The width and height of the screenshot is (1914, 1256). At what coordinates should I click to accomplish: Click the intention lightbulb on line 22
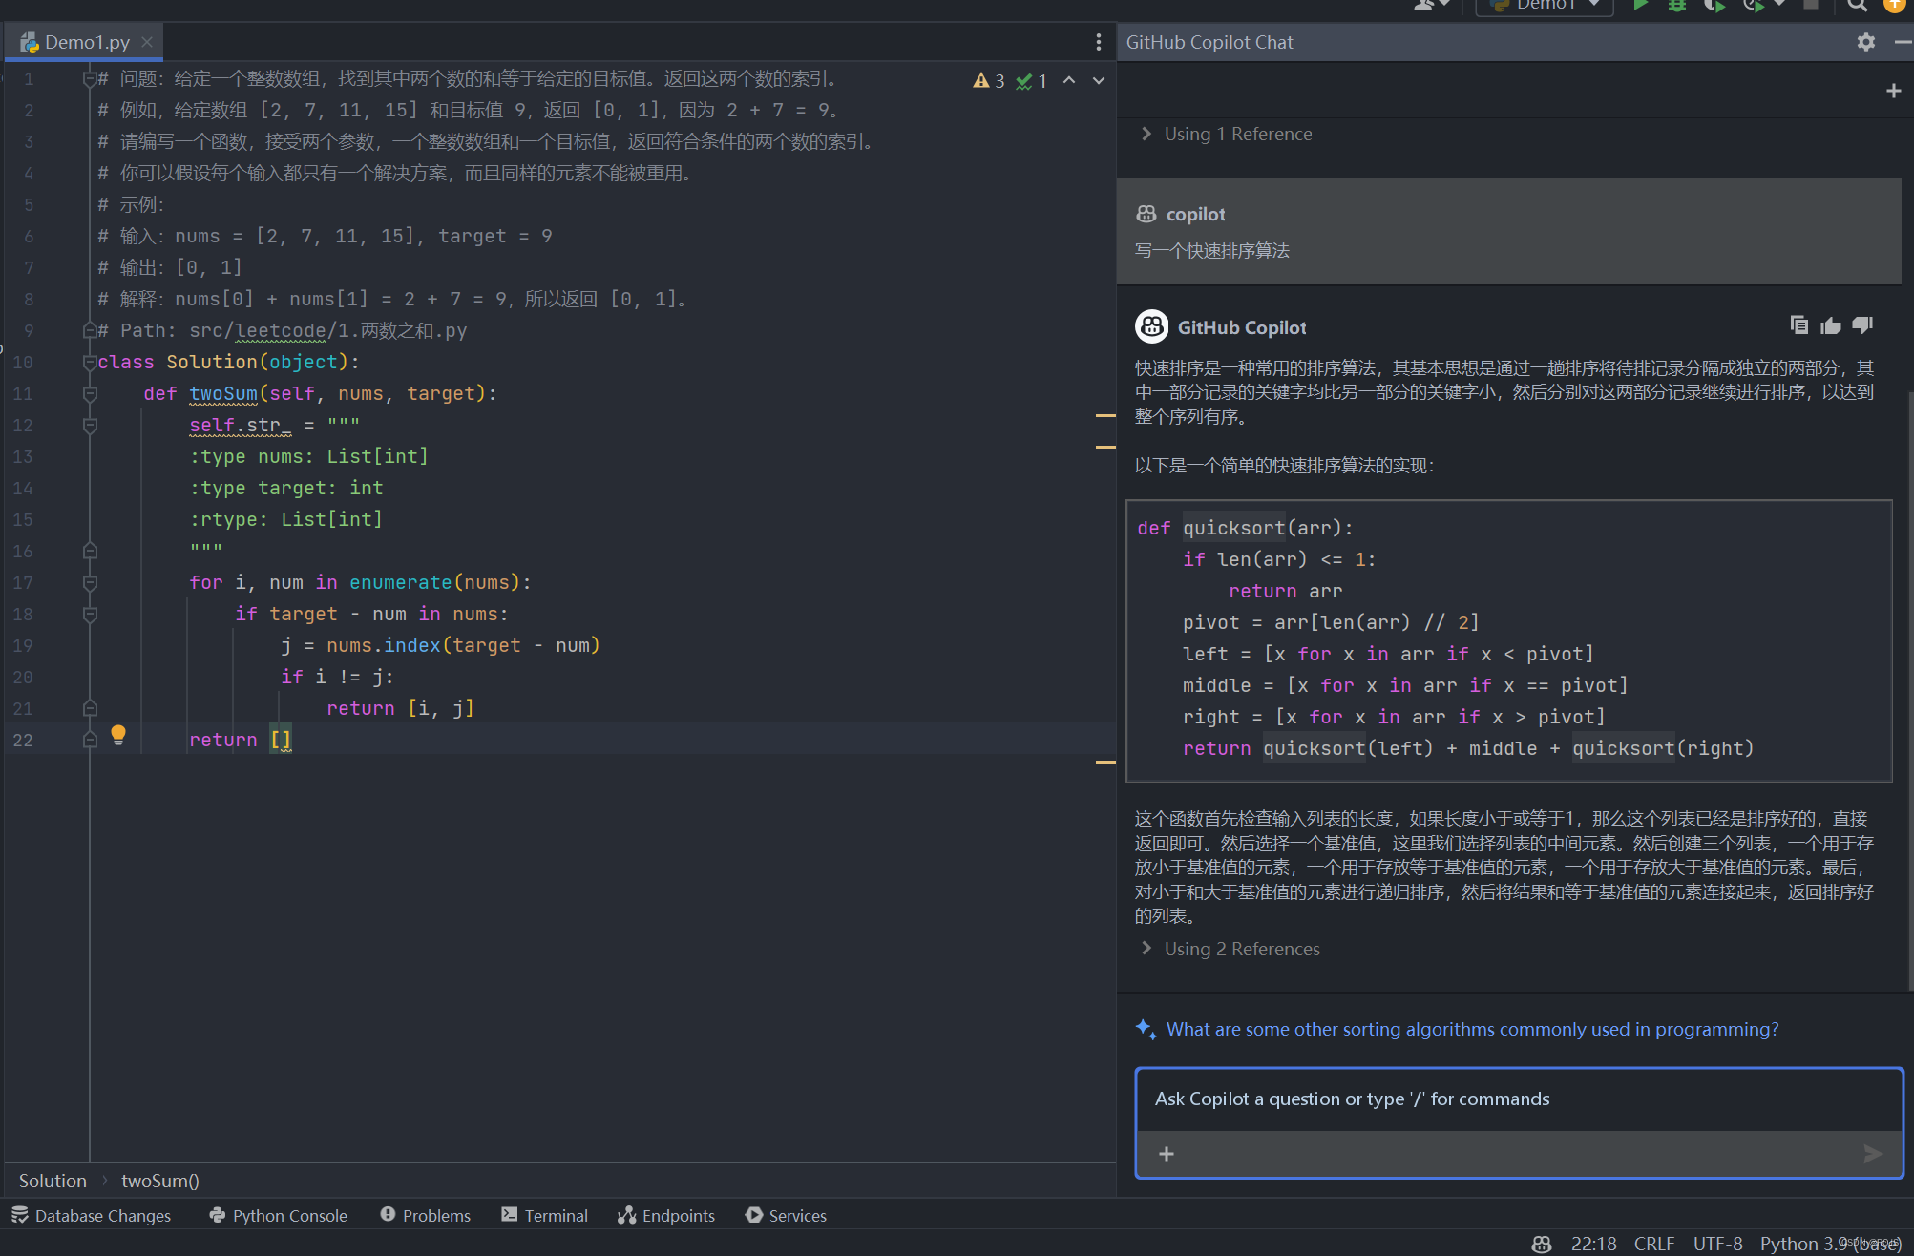[118, 734]
